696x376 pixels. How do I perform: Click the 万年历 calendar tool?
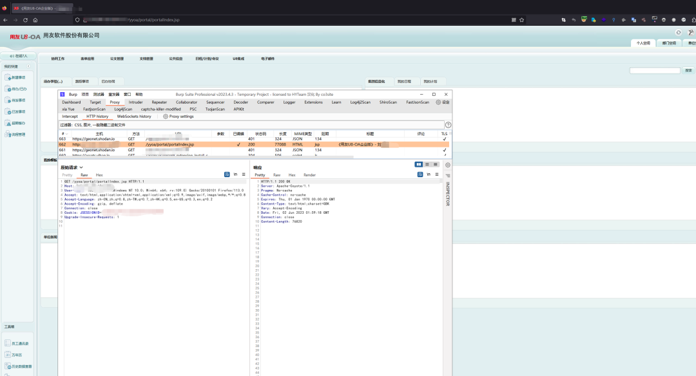(14, 355)
